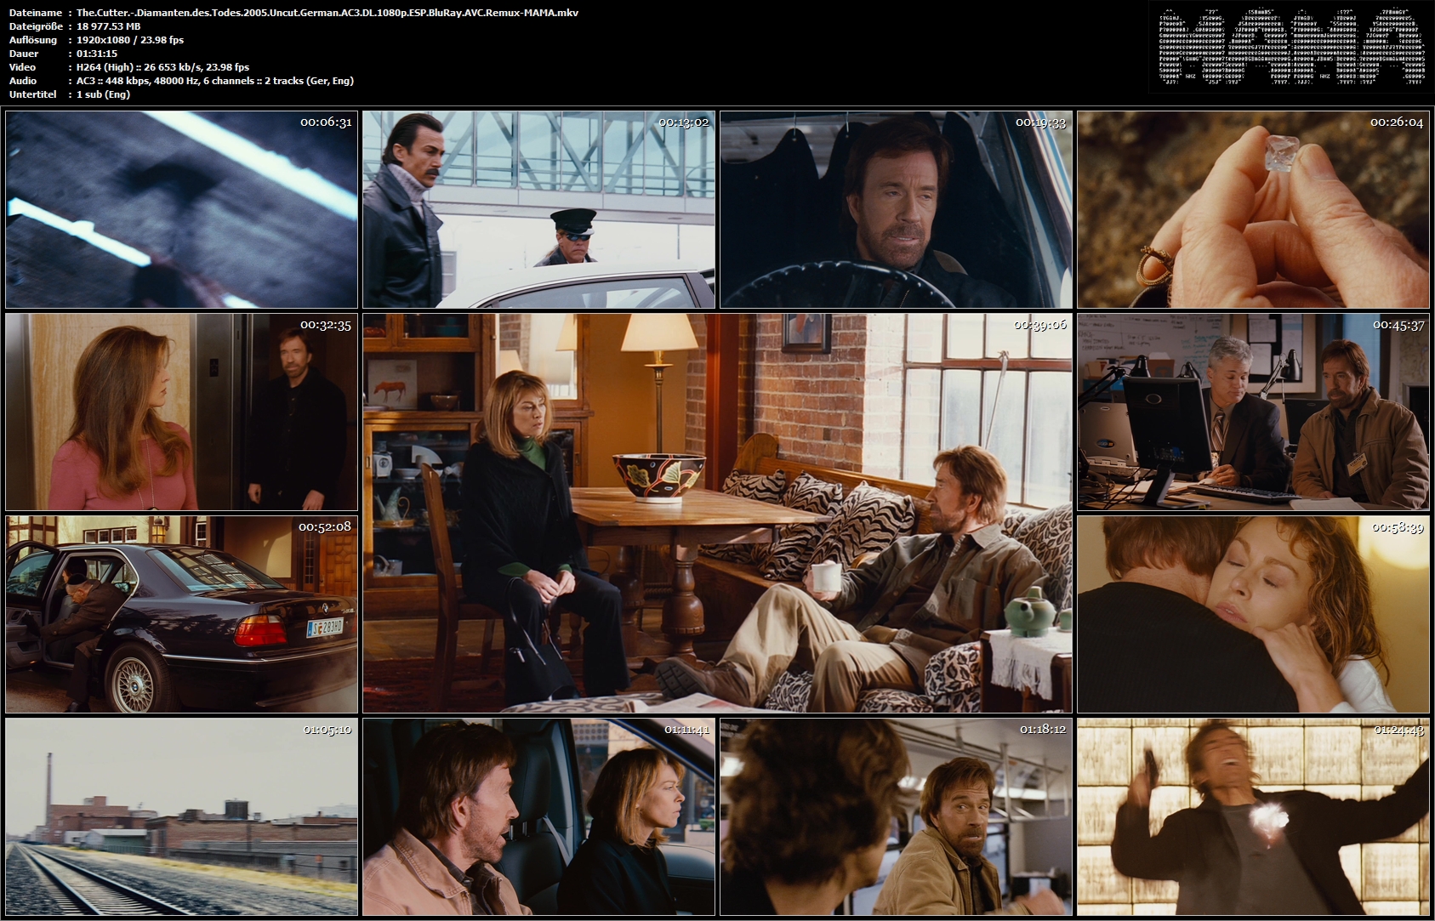Click the H264 (High) video details line

pyautogui.click(x=163, y=67)
